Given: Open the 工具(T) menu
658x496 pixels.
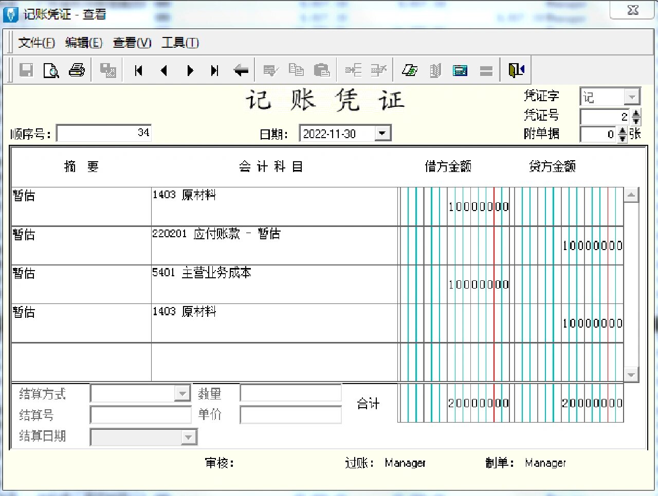Looking at the screenshot, I should [x=180, y=43].
